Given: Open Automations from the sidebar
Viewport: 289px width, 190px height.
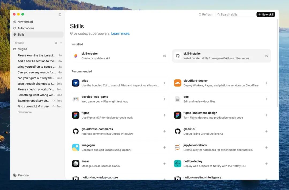Looking at the screenshot, I should coord(26,28).
